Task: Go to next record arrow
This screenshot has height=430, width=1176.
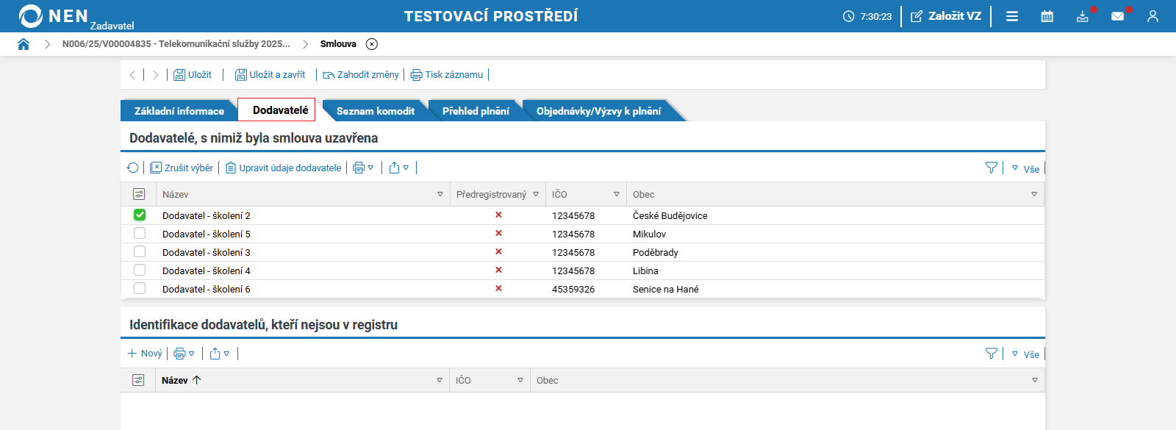Action: (155, 75)
